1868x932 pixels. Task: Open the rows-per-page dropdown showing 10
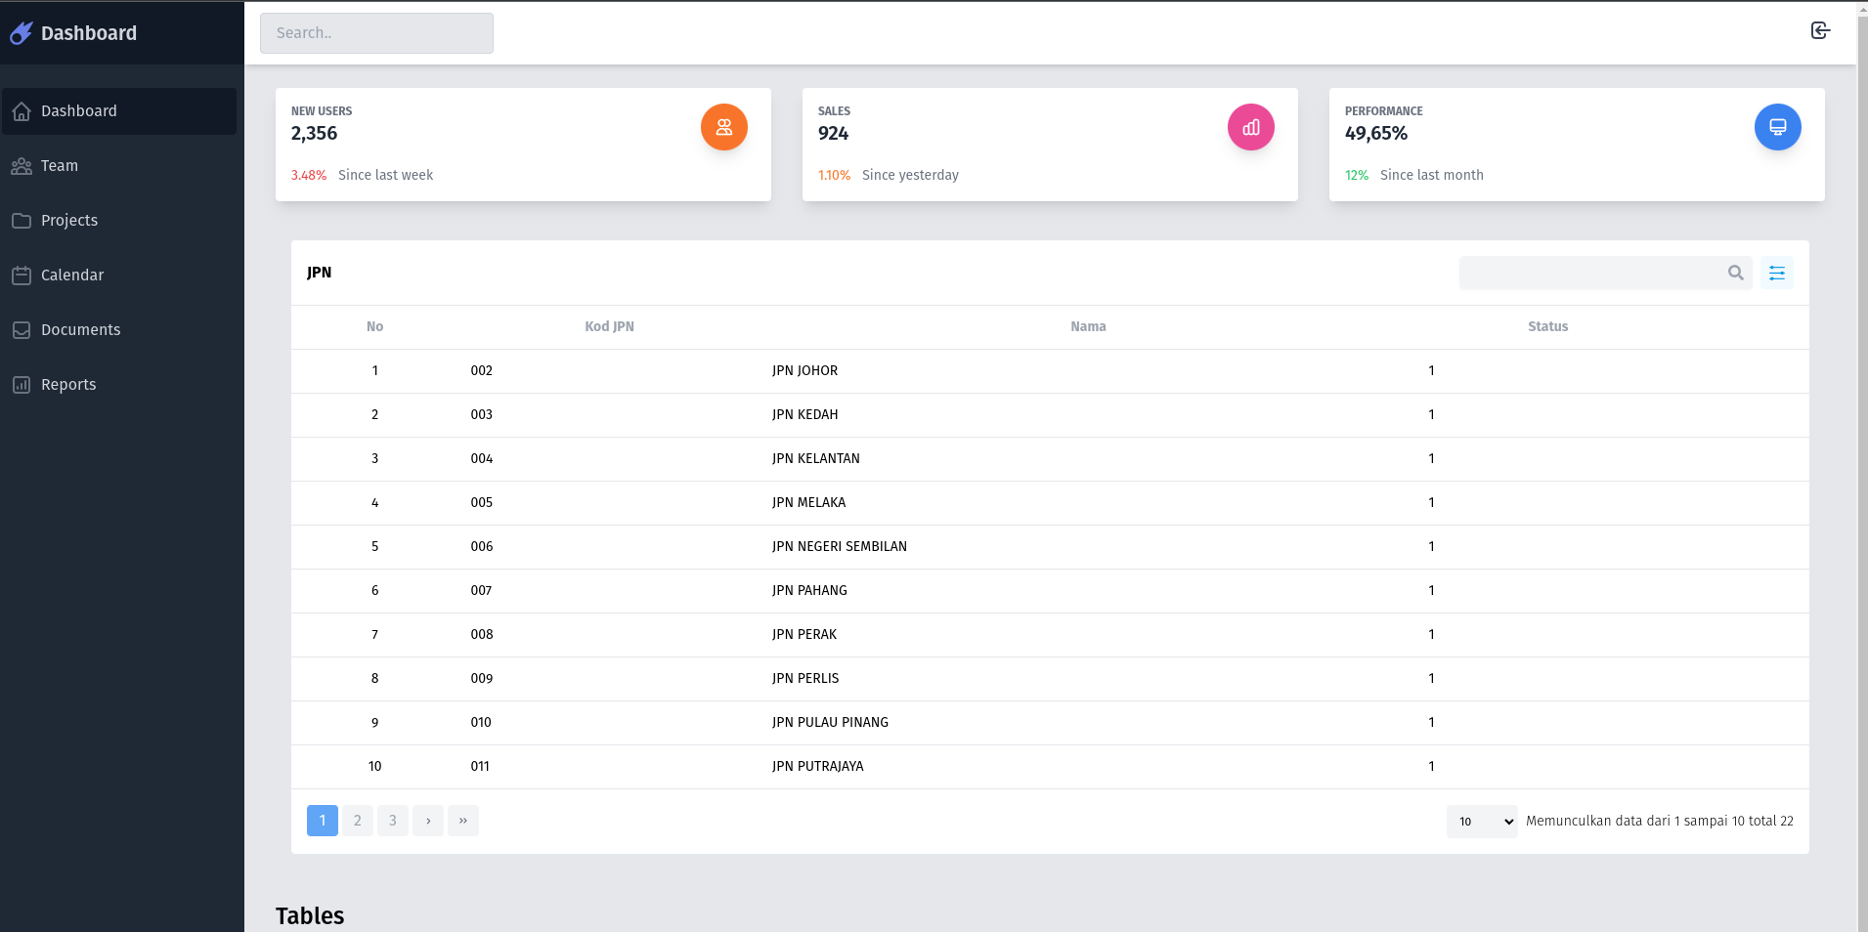pos(1481,822)
